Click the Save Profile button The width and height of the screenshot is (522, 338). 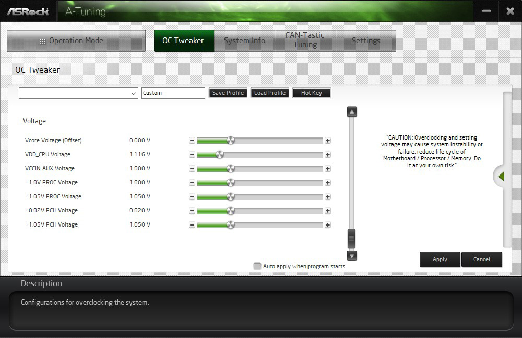click(228, 93)
